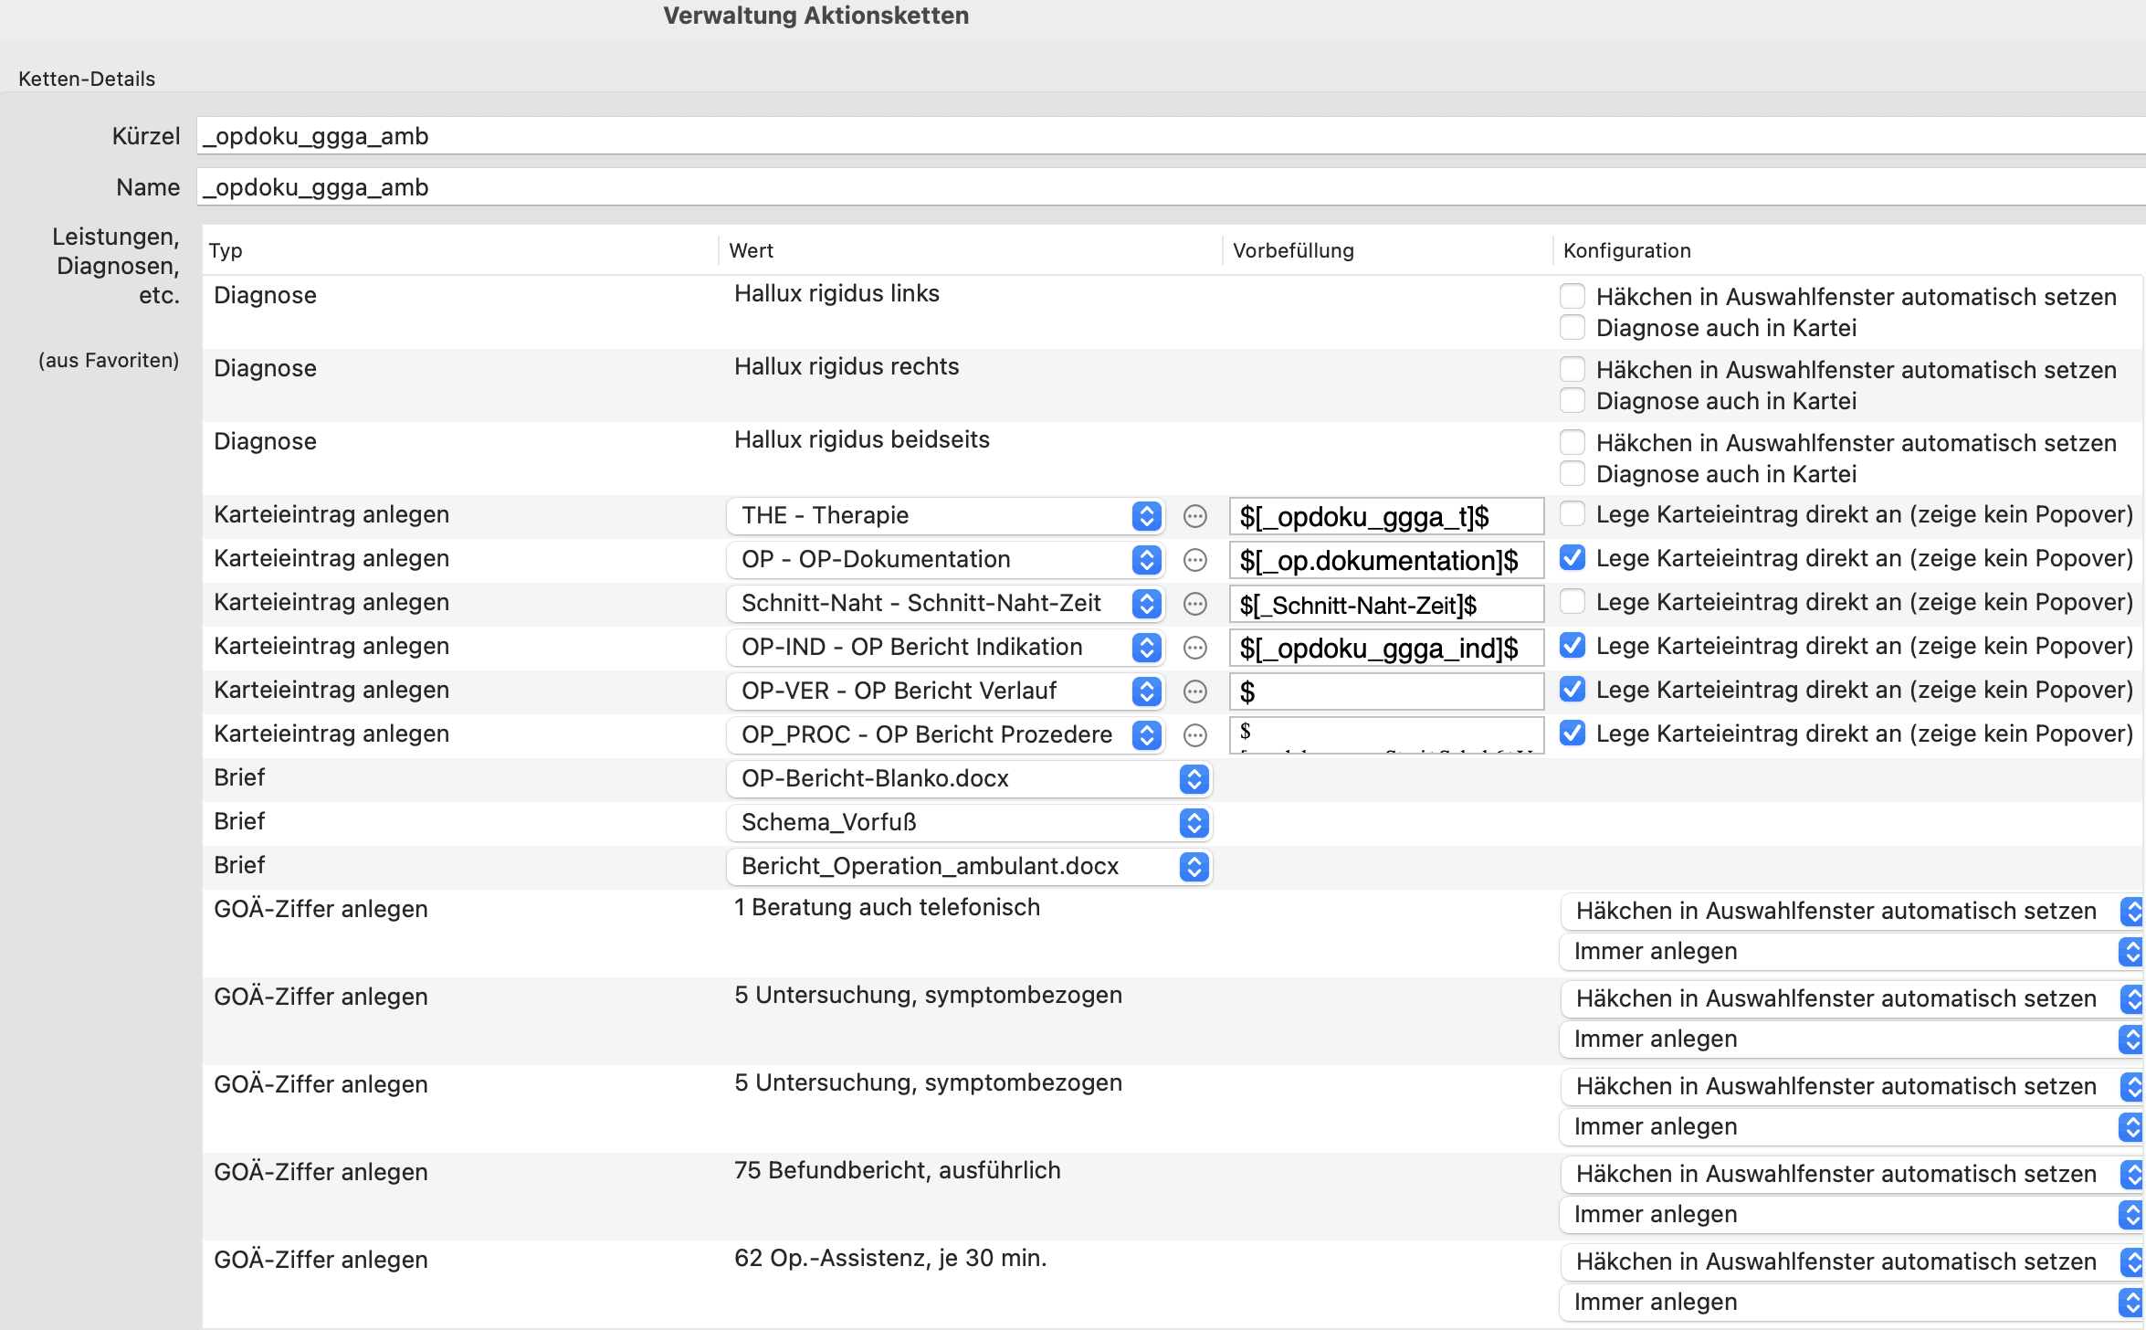Screen dimensions: 2146x1330
Task: Uncheck direct Karteieintrag for OP-Dokumentation row
Action: 1572,558
